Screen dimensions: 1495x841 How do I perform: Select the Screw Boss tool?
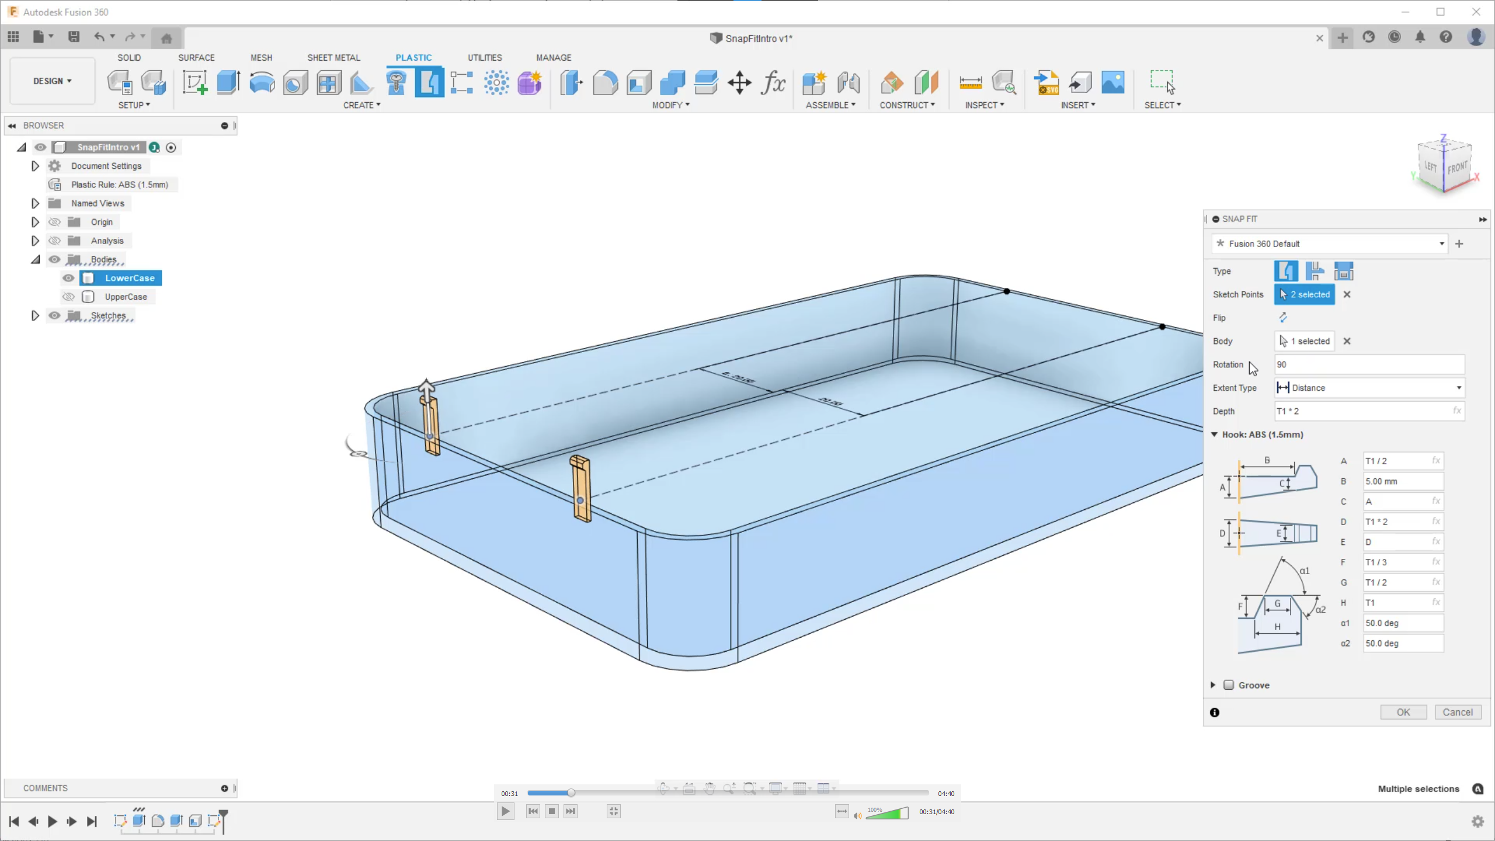396,82
